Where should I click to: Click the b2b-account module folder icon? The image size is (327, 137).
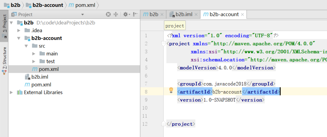[x=27, y=38]
